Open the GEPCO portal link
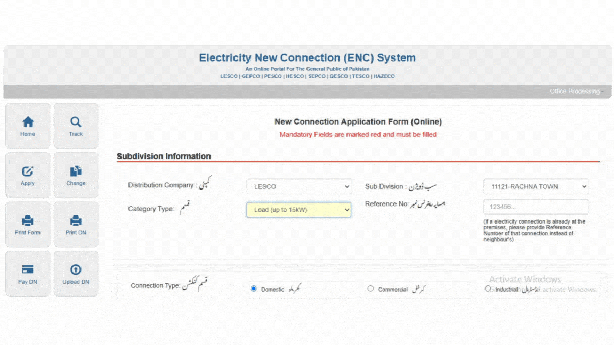Screen dimensions: 614x345 [250, 76]
